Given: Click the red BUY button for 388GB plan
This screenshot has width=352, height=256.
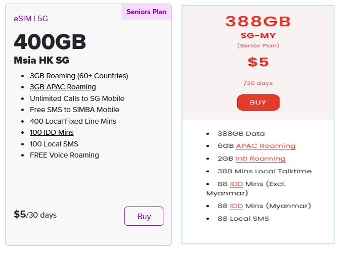Looking at the screenshot, I should coord(258,103).
